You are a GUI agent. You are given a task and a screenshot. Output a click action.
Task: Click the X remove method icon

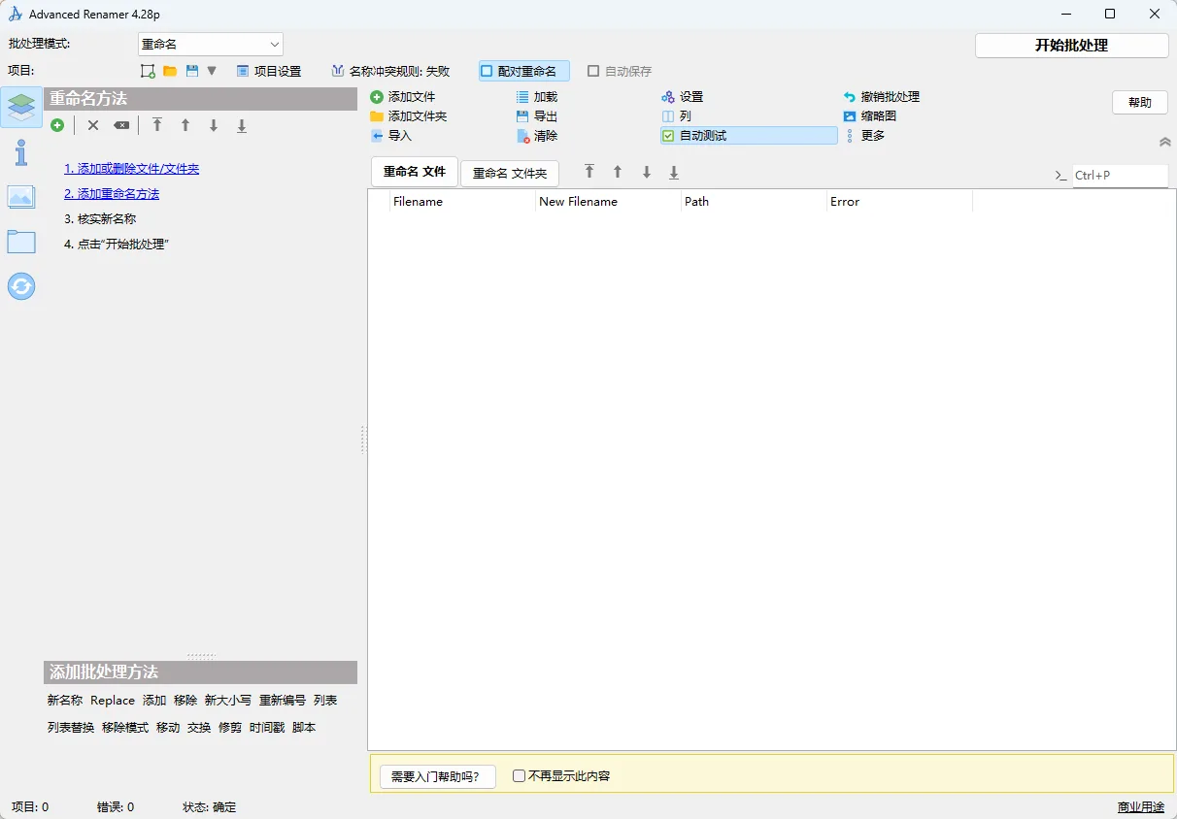click(93, 125)
